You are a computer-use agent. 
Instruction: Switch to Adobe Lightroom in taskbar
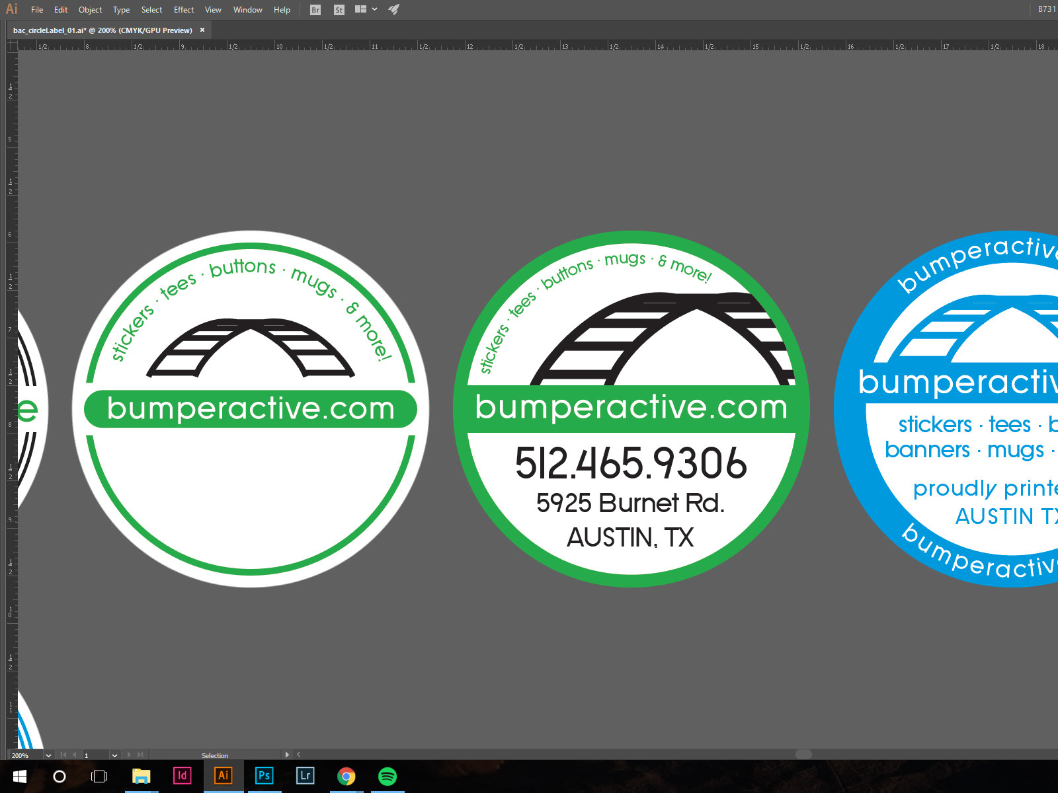tap(305, 776)
